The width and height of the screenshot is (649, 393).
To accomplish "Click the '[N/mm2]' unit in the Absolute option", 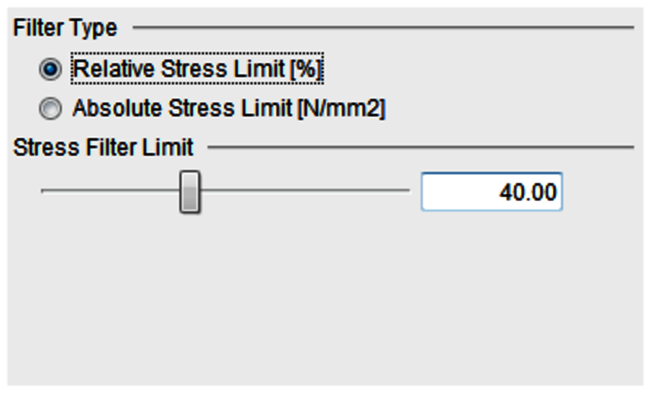I will point(341,109).
